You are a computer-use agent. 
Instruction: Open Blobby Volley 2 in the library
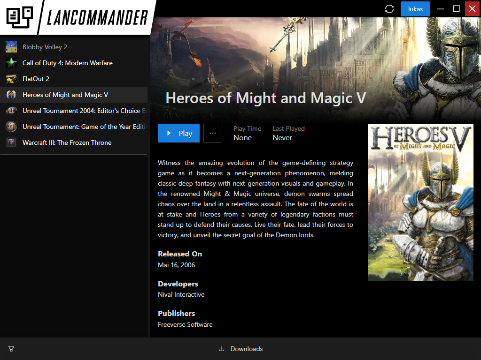74,47
